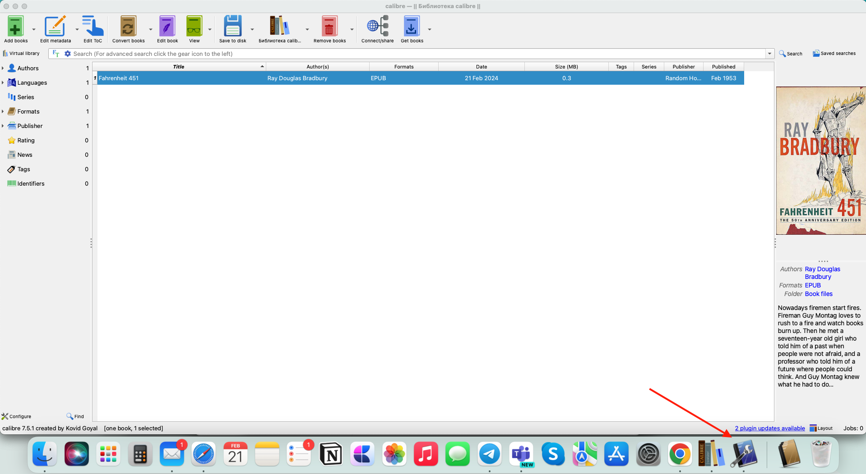Open the Book files folder link
The width and height of the screenshot is (866, 474).
819,294
